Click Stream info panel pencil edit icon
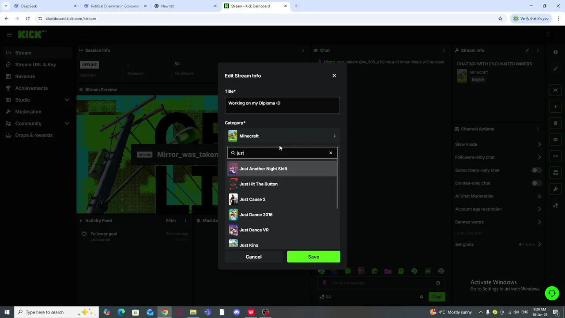Image resolution: width=565 pixels, height=318 pixels. [x=527, y=50]
